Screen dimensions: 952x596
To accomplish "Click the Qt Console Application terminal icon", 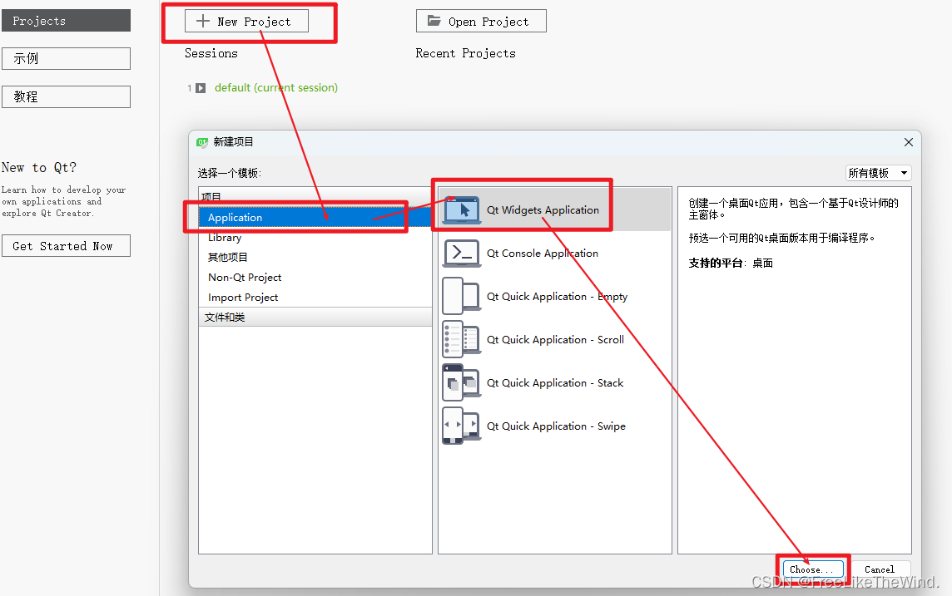I will pos(461,254).
